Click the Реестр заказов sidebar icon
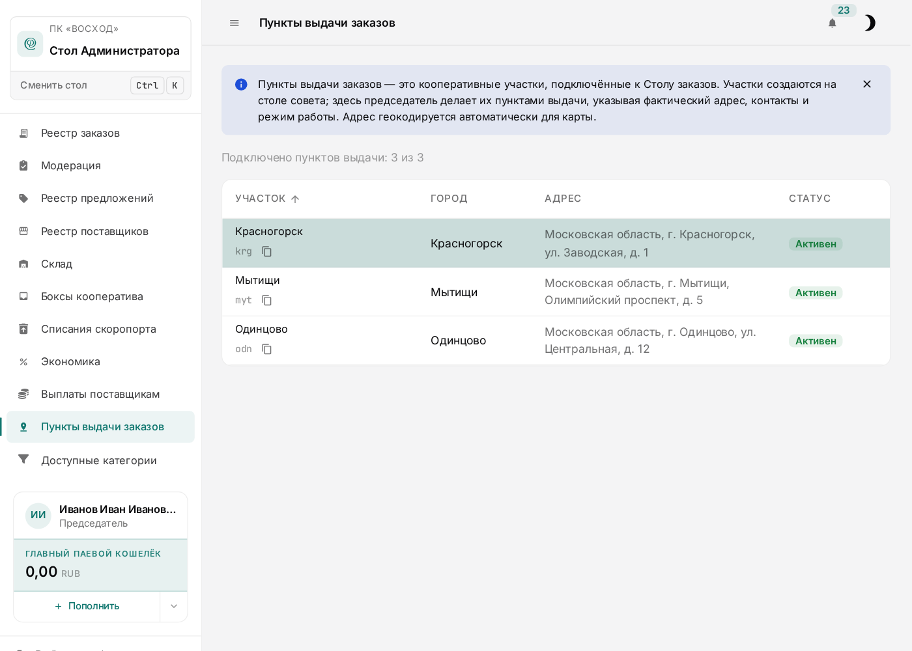The image size is (912, 651). (x=23, y=133)
